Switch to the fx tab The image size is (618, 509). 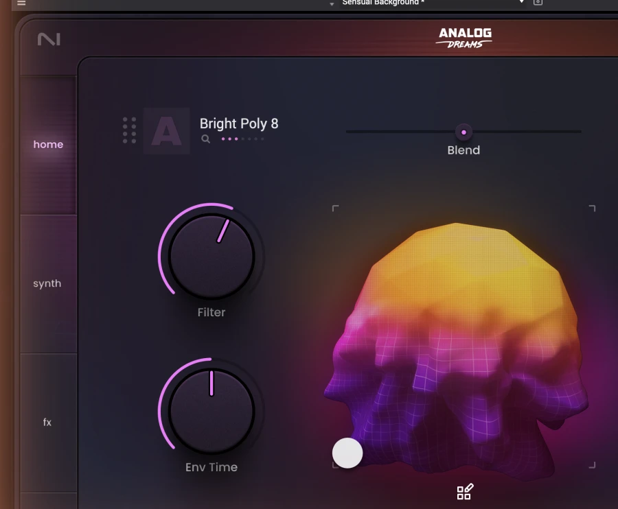point(47,423)
